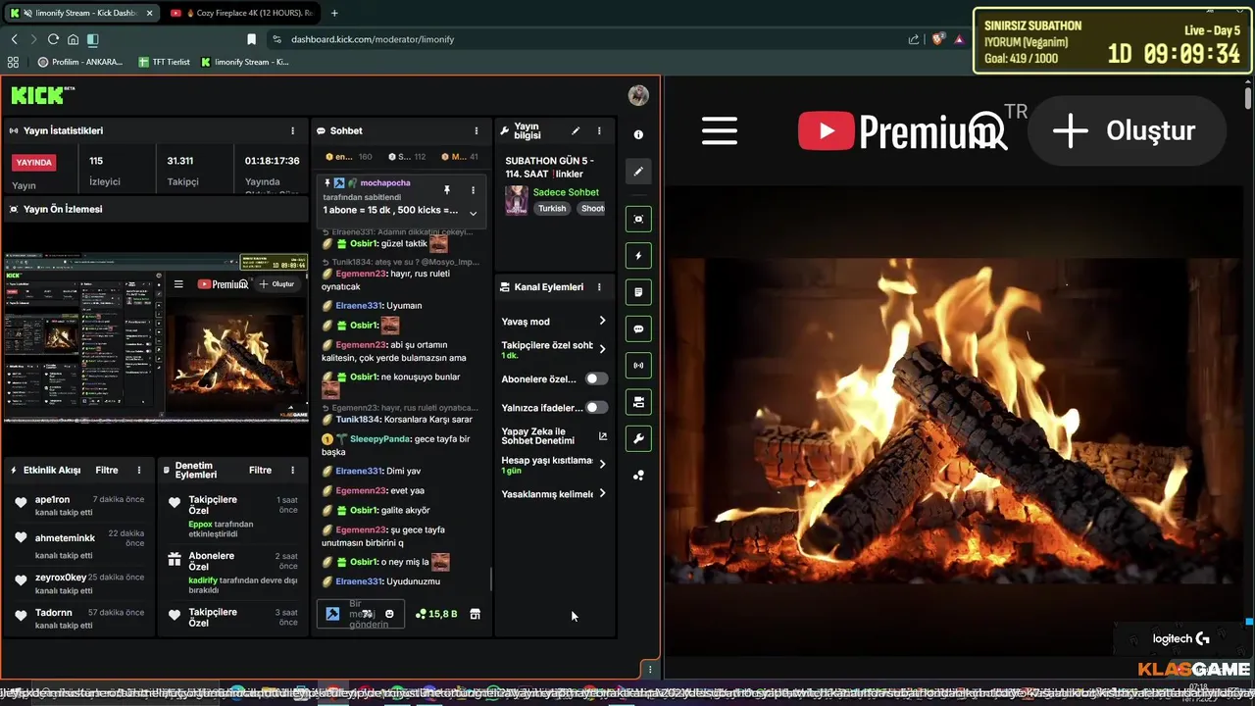
Task: Toggle Abonelere özel subscriber-only chat
Action: pos(596,378)
